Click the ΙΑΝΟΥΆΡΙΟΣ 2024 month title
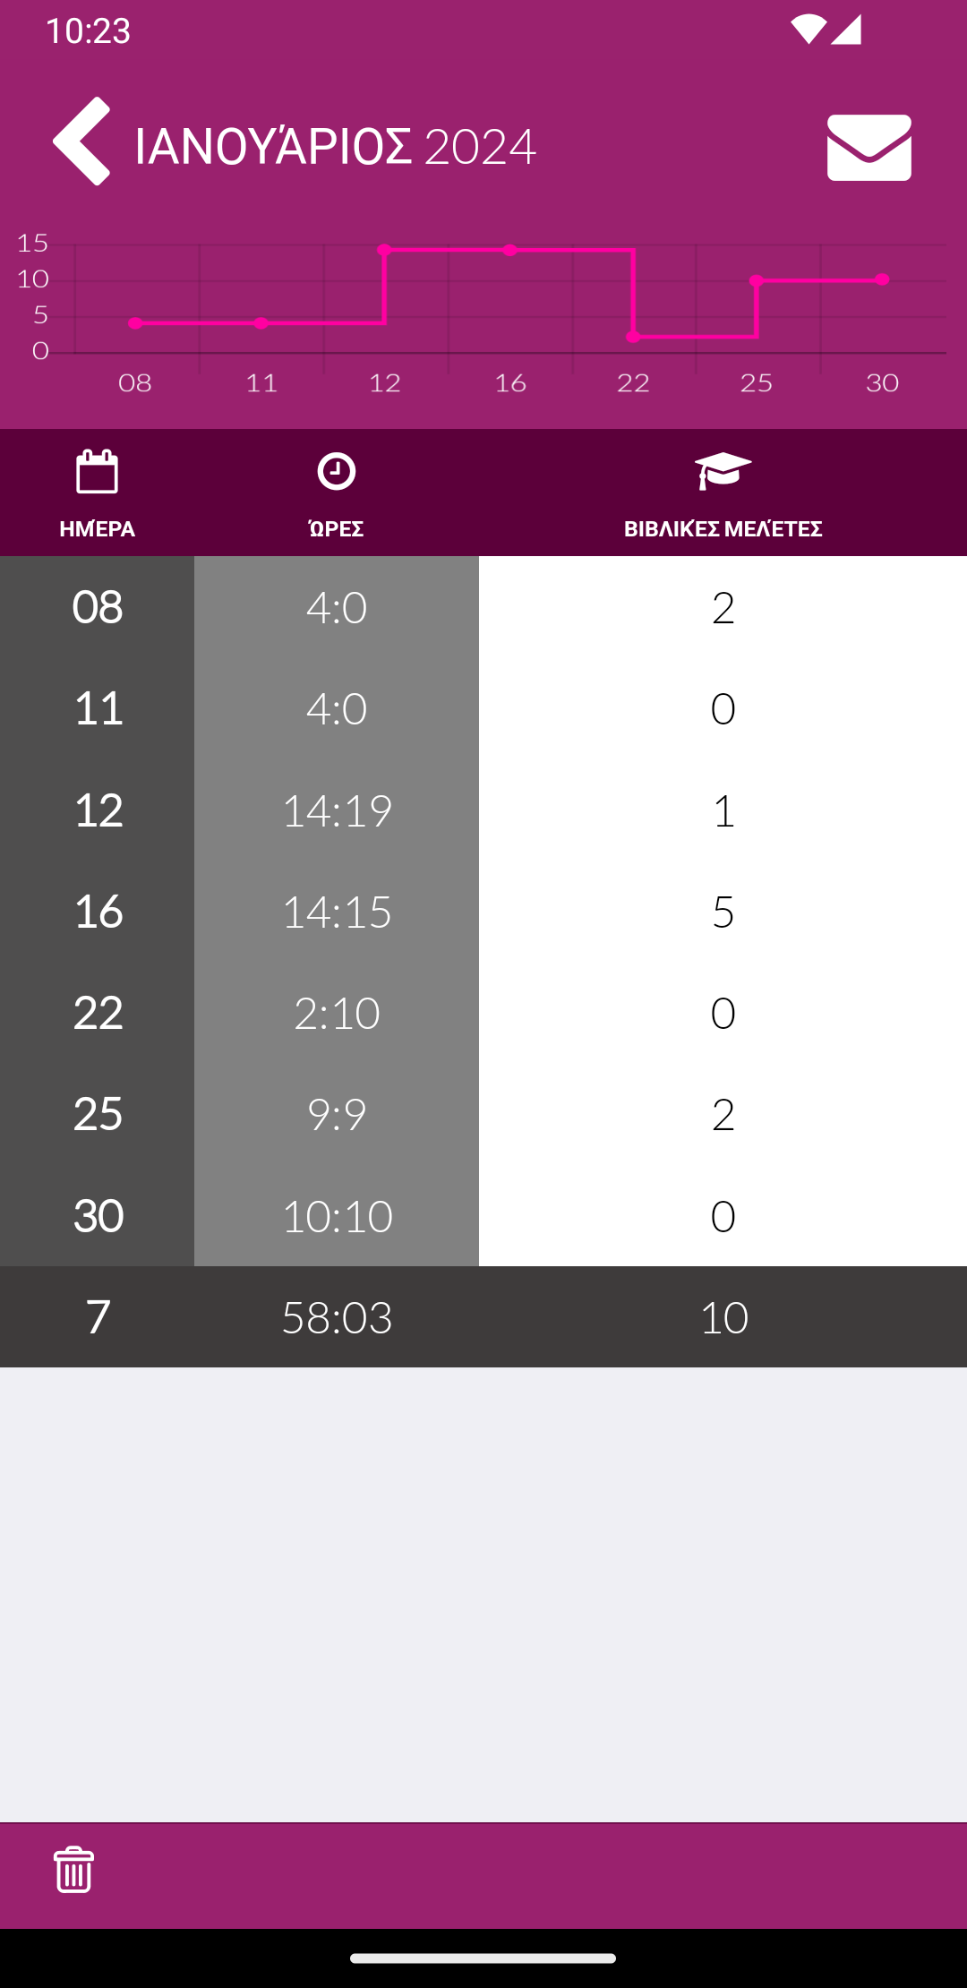Image resolution: width=967 pixels, height=1988 pixels. point(336,146)
